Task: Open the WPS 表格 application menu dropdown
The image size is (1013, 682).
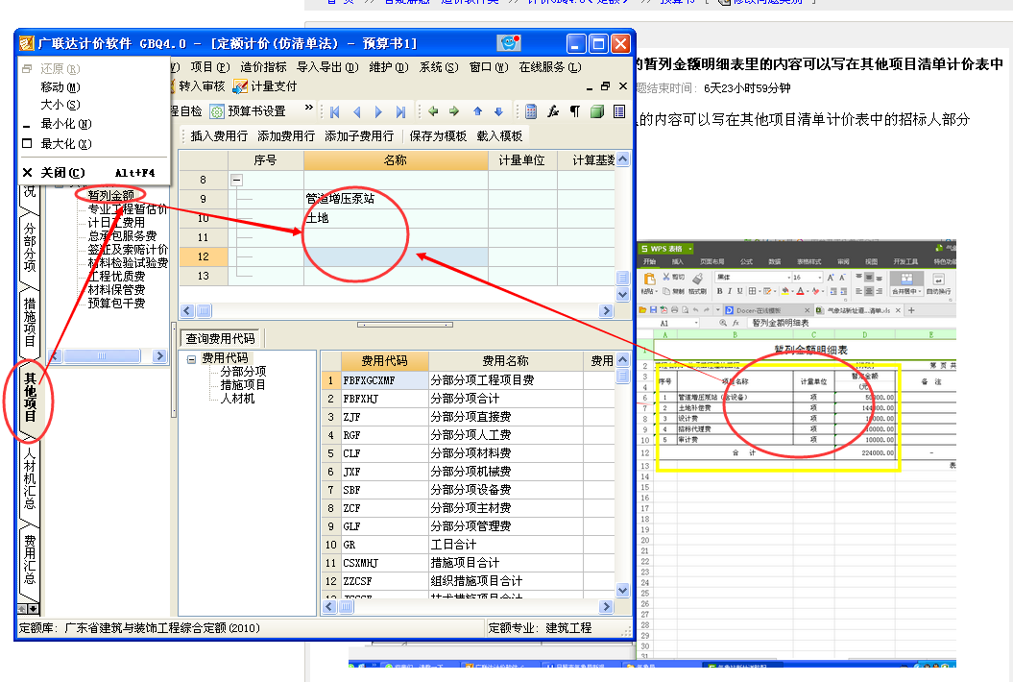Action: (x=690, y=249)
